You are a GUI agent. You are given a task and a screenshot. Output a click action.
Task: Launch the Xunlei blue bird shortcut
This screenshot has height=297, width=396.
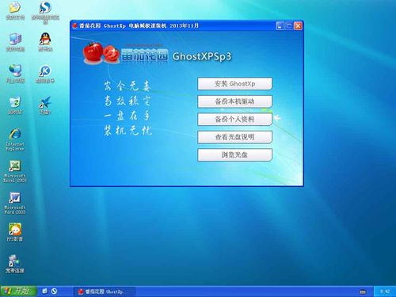pos(45,103)
